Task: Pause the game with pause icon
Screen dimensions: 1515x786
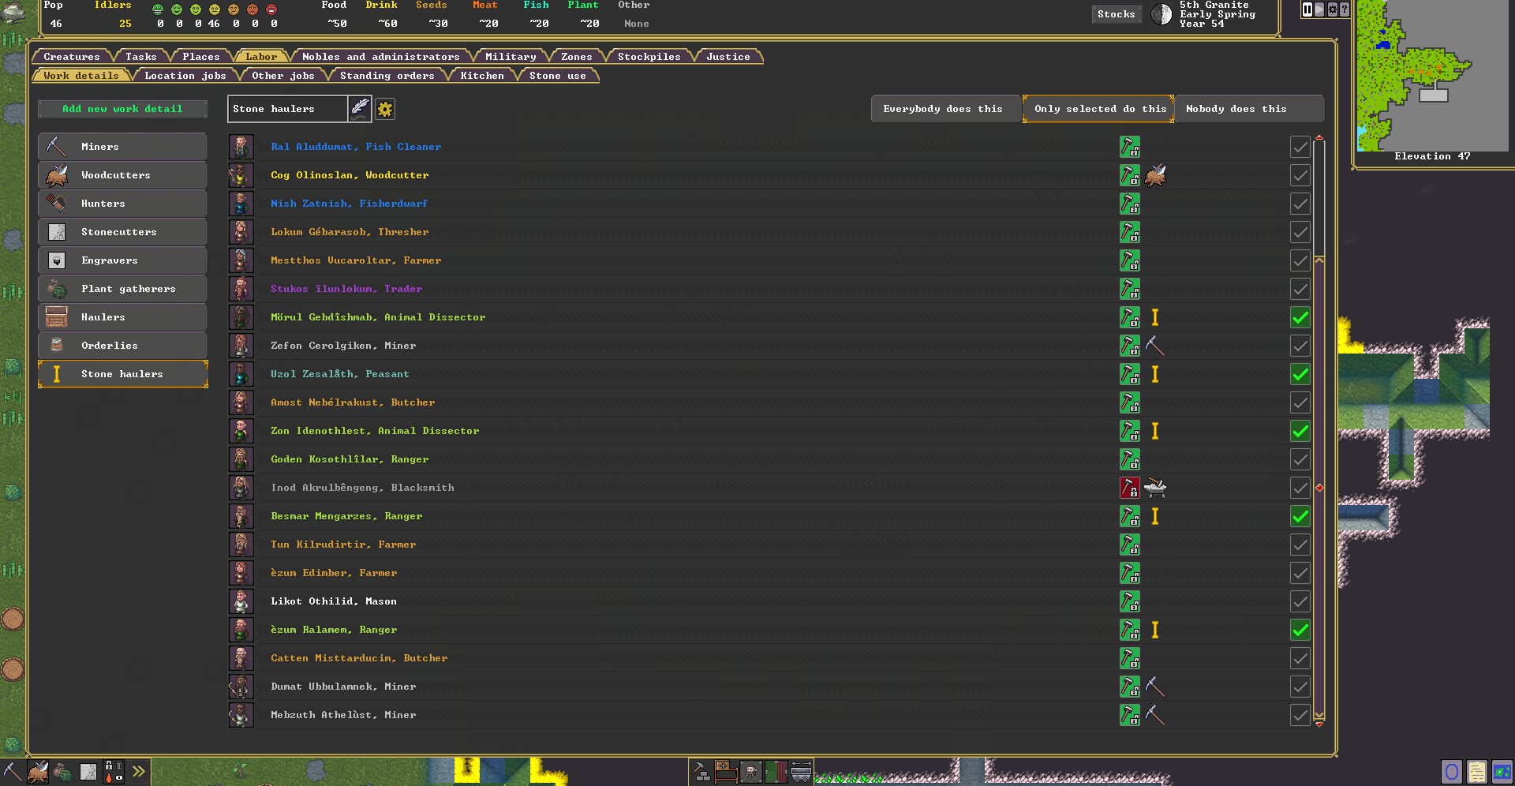Action: (1307, 9)
